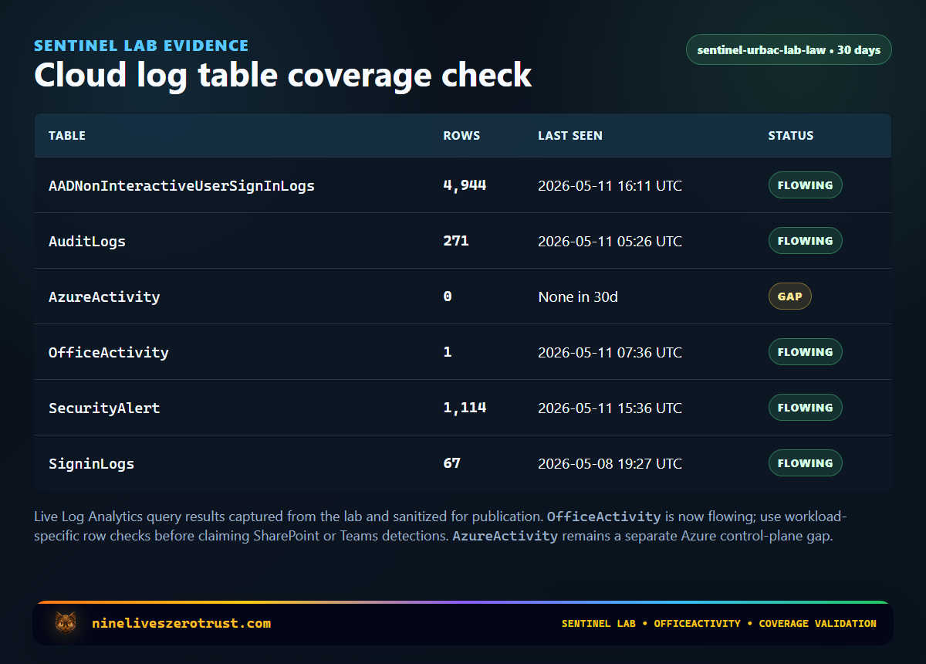Click the 2026-05-11 07:36 UTC timestamp
926x664 pixels.
click(x=610, y=353)
